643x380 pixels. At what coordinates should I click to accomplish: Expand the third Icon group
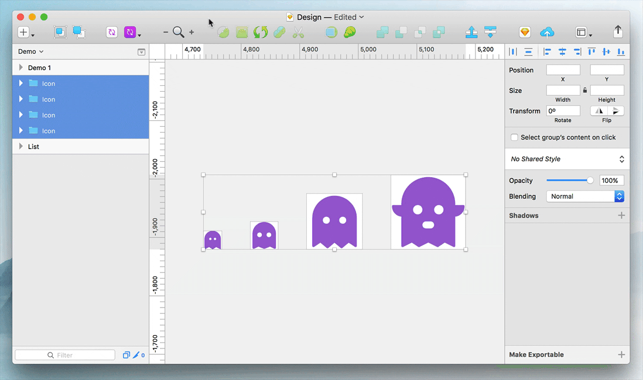pos(21,115)
